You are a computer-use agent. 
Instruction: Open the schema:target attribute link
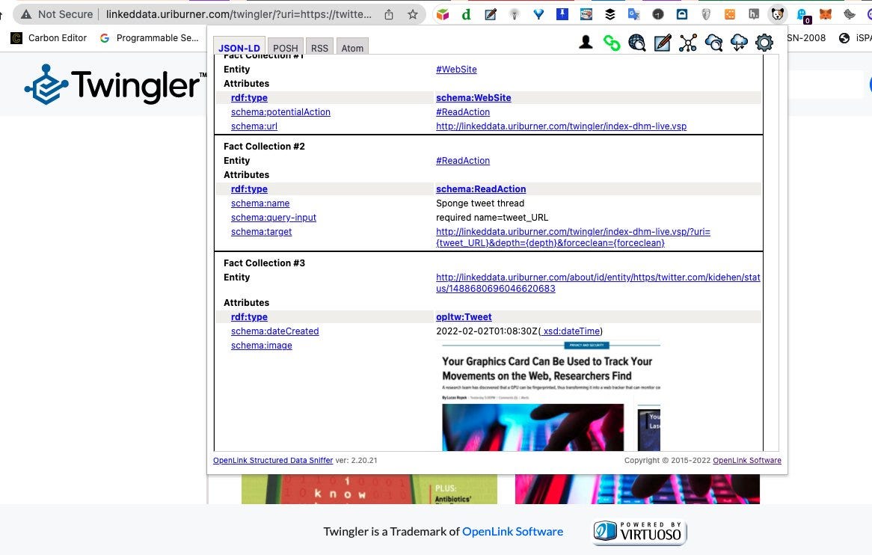click(261, 232)
